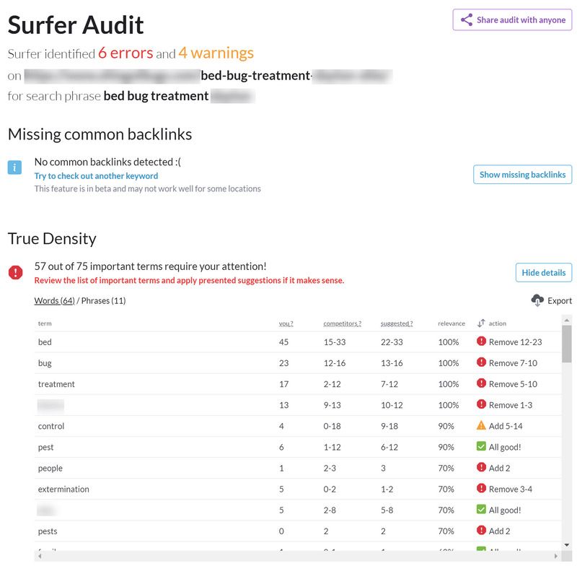Click the 'relevance' column header

click(452, 323)
